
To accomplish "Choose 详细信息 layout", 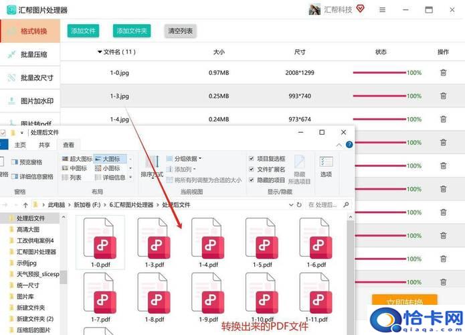I will pos(110,178).
